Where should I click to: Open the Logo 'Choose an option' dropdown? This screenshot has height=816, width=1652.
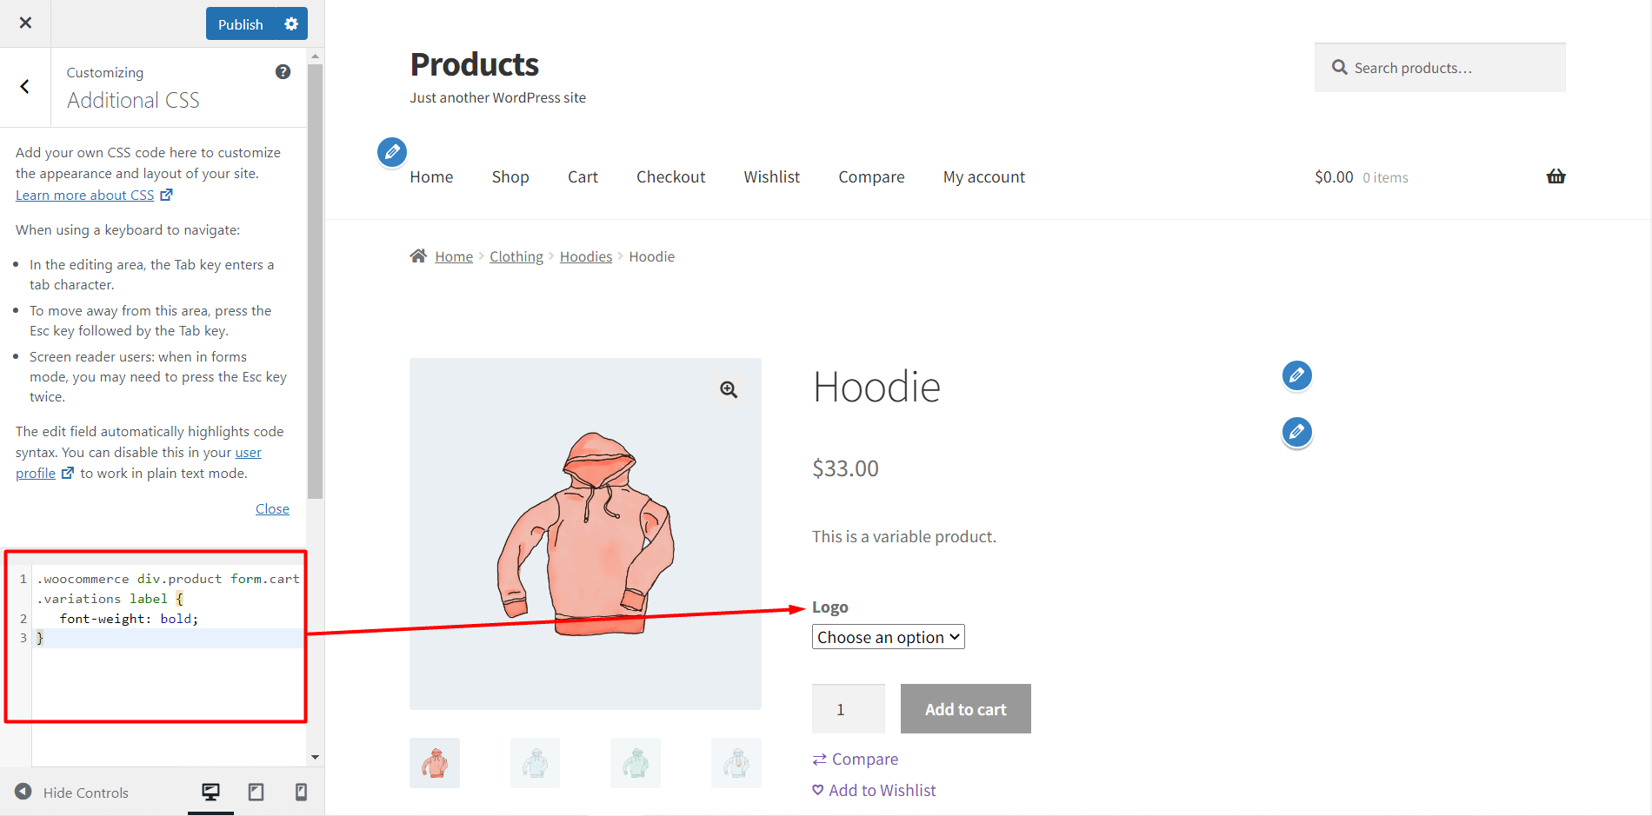point(887,636)
